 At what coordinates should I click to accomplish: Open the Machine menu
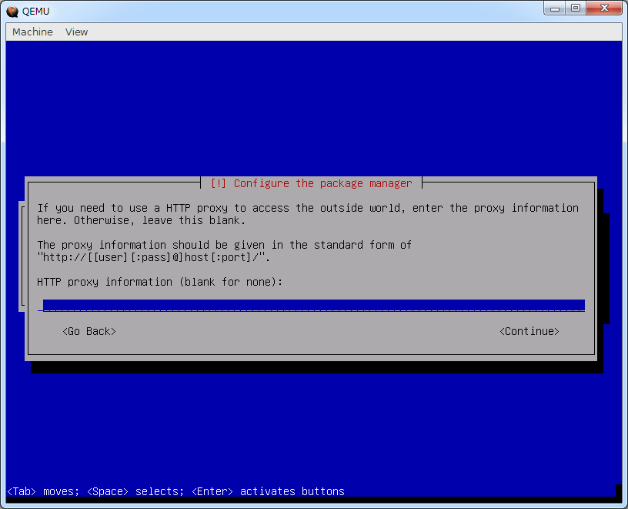[x=32, y=32]
